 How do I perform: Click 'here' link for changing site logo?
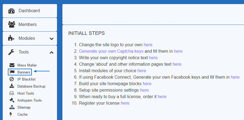point(148,45)
